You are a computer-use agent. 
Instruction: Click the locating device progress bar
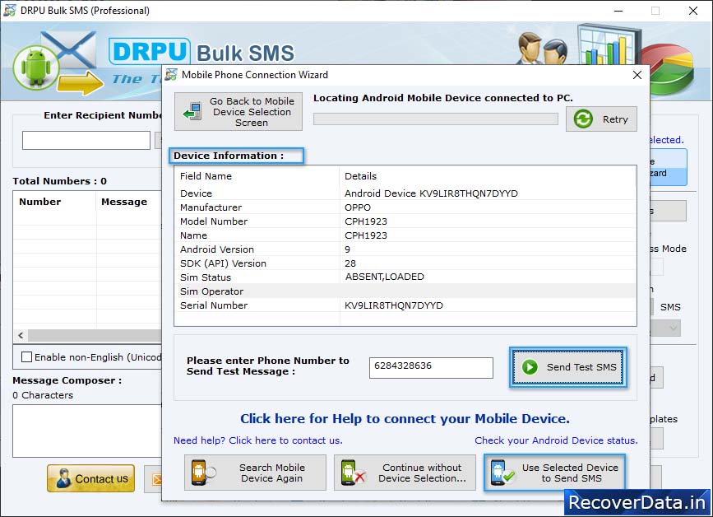tap(436, 119)
